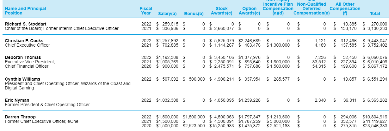Click the "Salary(a)" column header

[x=167, y=13]
